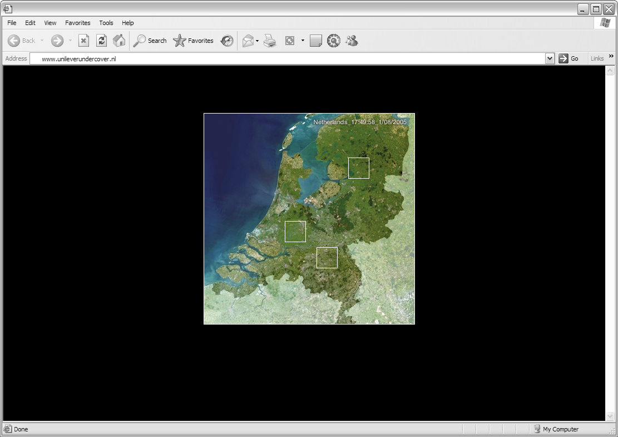The height and width of the screenshot is (437, 618).
Task: Click the Mail envelope icon
Action: [248, 41]
